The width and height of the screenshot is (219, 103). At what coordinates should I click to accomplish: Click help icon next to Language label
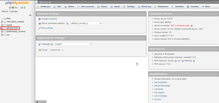pos(52,44)
